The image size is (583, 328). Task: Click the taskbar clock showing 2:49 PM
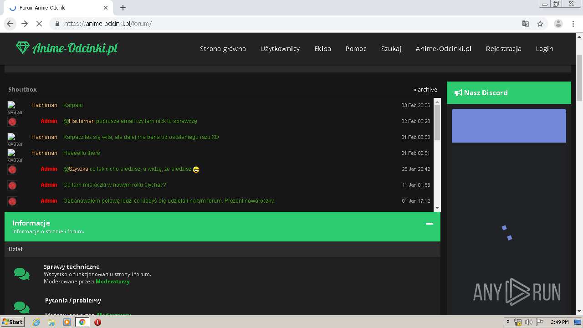pyautogui.click(x=559, y=322)
